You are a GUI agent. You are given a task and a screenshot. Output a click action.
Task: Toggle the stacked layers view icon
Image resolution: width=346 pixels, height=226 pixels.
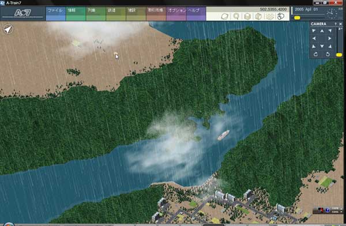[270, 16]
